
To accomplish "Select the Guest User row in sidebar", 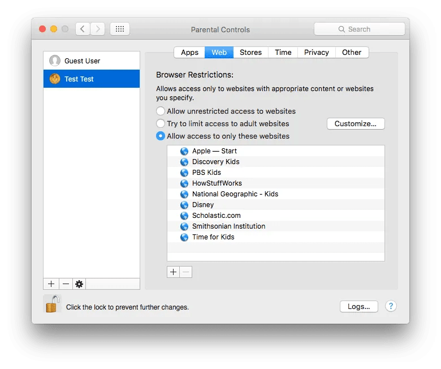I will pyautogui.click(x=92, y=61).
